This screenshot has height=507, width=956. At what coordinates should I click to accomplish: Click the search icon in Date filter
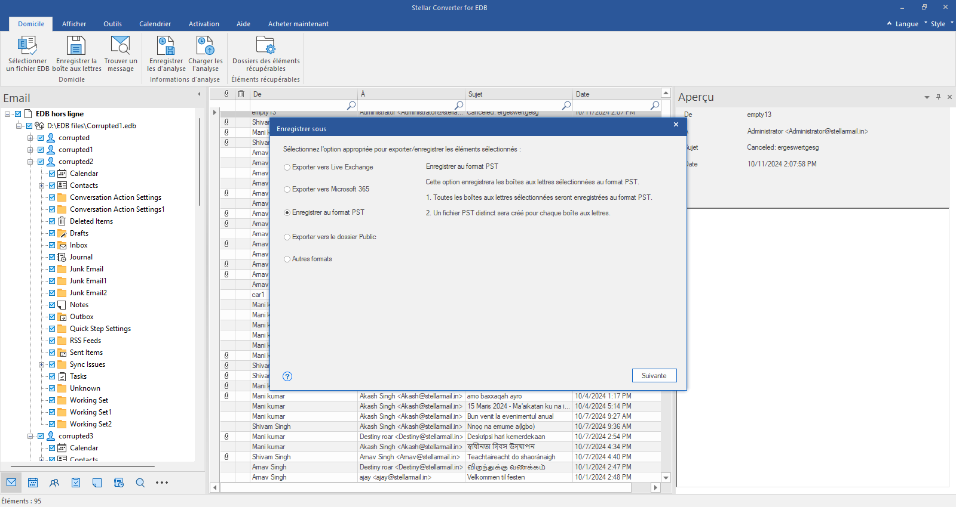655,105
